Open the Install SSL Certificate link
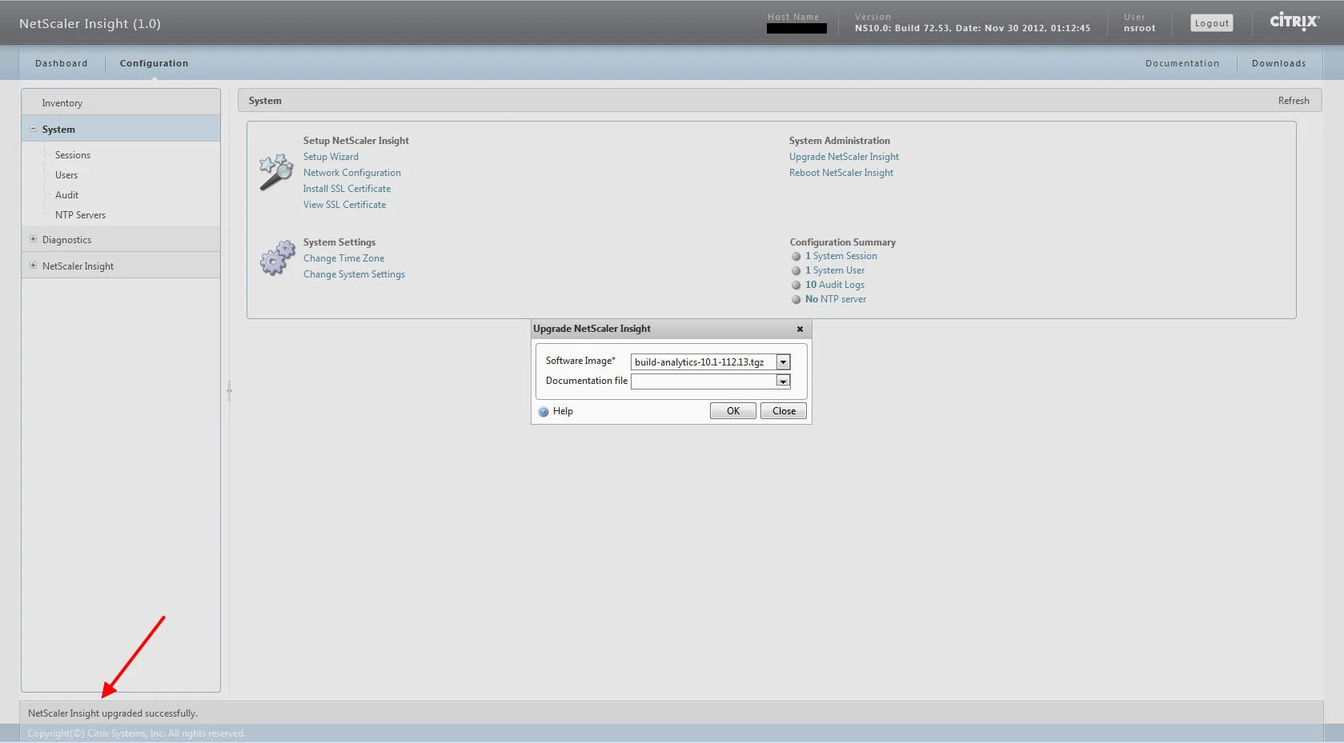Viewport: 1344px width, 743px height. (x=347, y=189)
